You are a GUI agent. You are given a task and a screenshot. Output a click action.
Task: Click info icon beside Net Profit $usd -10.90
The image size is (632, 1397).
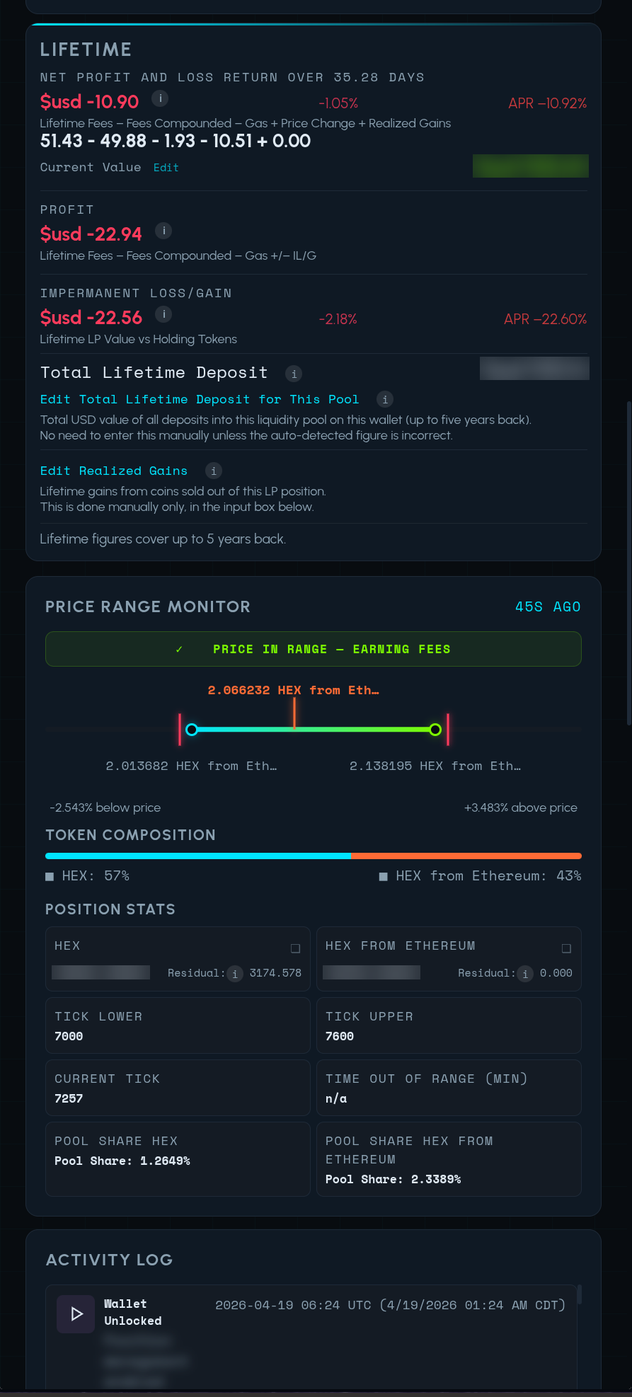click(161, 99)
